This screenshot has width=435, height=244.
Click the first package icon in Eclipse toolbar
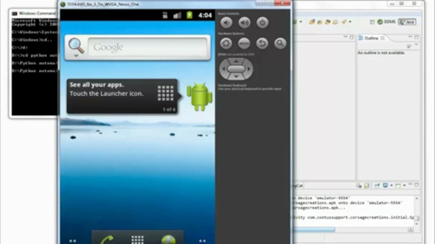click(312, 22)
